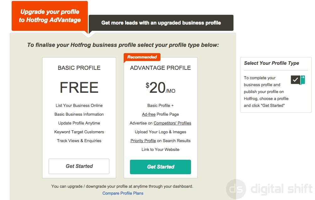Click the orange Recommended badge
Image resolution: width=315 pixels, height=200 pixels.
tap(142, 57)
